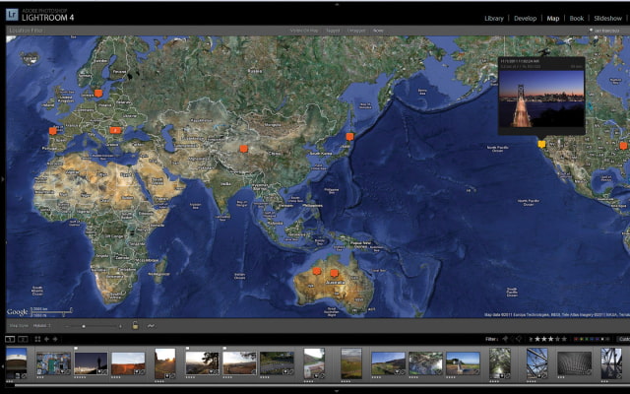Click the lock markers padlock icon

click(x=135, y=325)
